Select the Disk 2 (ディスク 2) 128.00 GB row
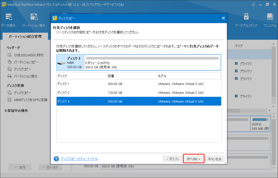The height and width of the screenshot is (178, 278). point(139,93)
